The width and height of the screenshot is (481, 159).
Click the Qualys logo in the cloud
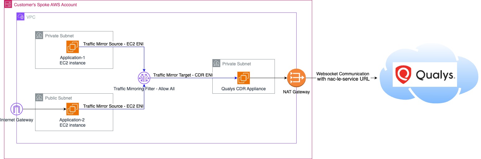click(x=425, y=74)
